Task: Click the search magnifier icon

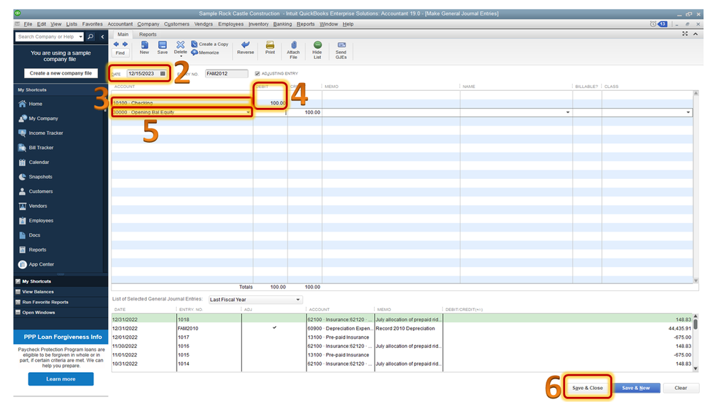Action: tap(90, 37)
